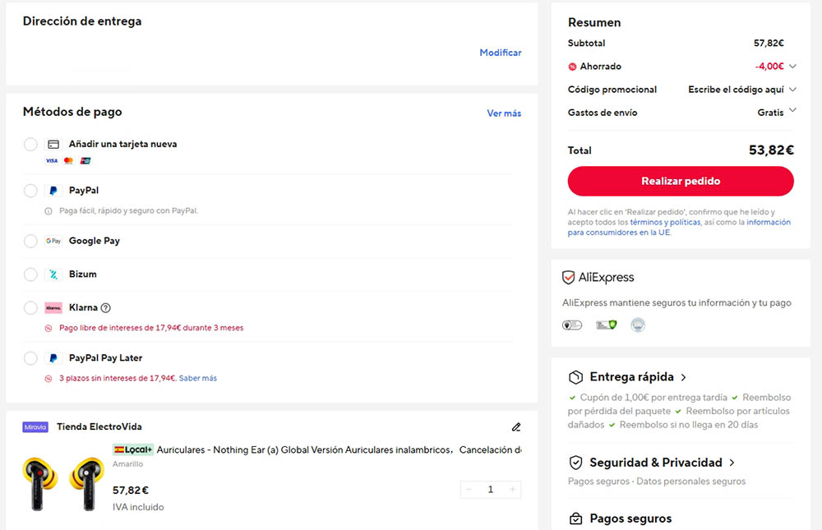Open Entrega rápida details arrow
Screen dimensions: 822x530
pyautogui.click(x=684, y=377)
